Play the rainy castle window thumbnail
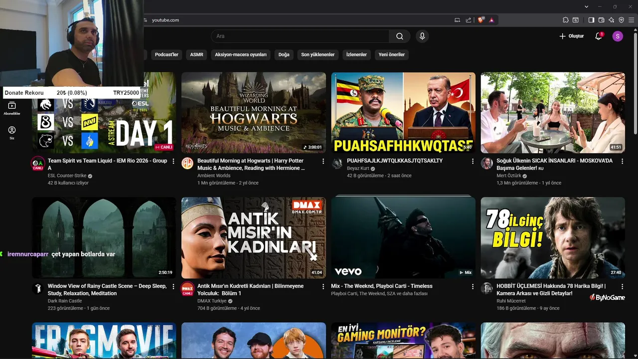The width and height of the screenshot is (638, 359). 104,238
